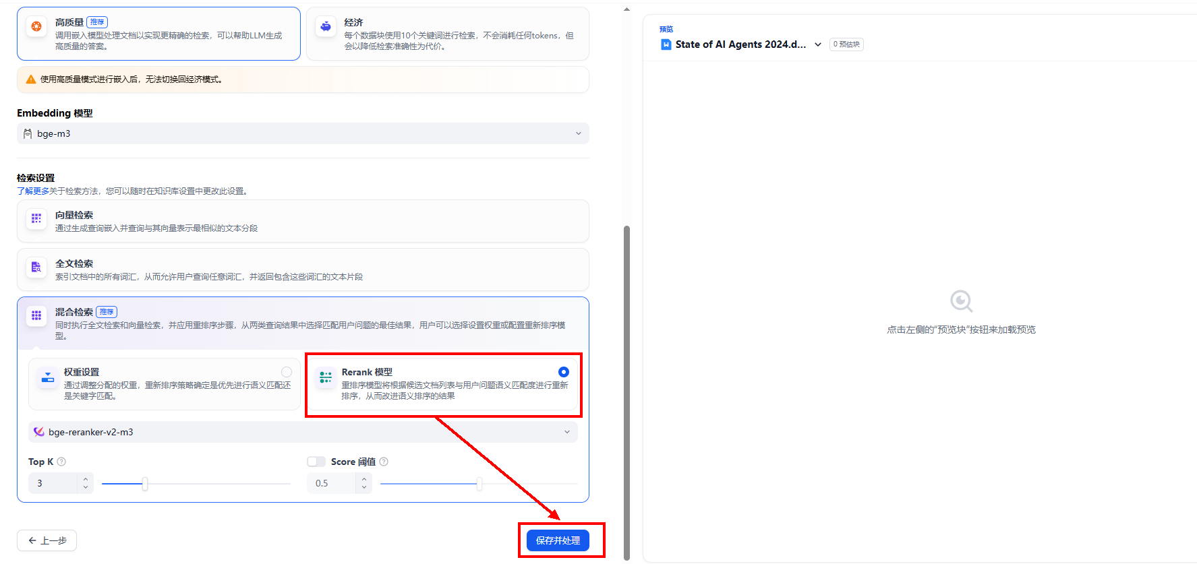
Task: Click the scroll-up arrow above the scrollbar
Action: [627, 9]
